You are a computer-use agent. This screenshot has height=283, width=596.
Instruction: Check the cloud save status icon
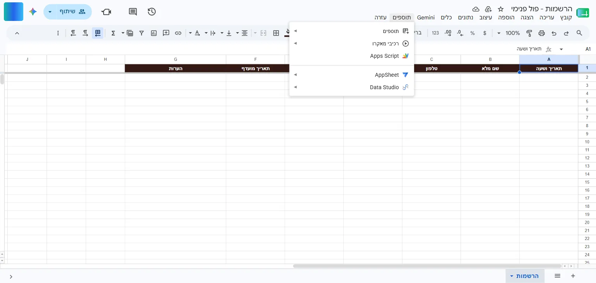(476, 9)
